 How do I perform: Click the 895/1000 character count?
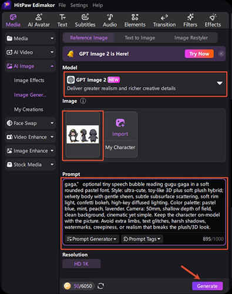pyautogui.click(x=213, y=239)
